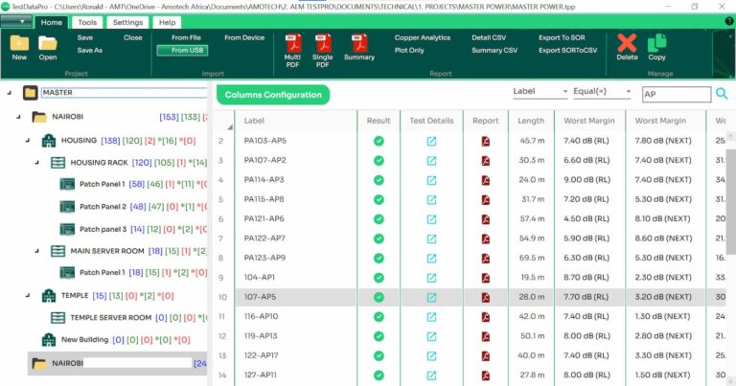
Task: Click Summary CSV export
Action: click(494, 50)
